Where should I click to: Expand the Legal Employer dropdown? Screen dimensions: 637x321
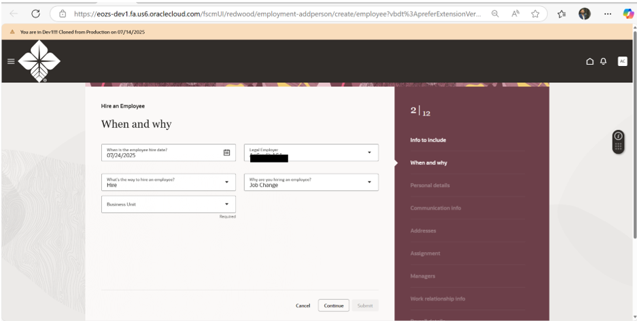point(369,152)
